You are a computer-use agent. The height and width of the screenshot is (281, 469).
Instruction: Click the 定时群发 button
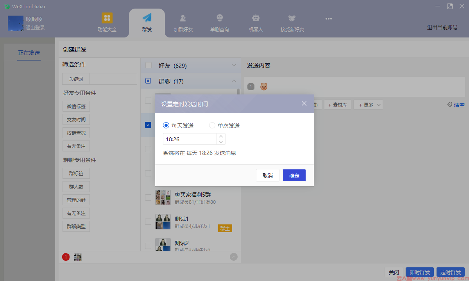click(x=450, y=272)
